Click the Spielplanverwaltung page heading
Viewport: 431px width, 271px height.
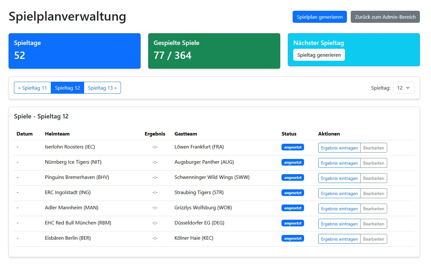67,16
